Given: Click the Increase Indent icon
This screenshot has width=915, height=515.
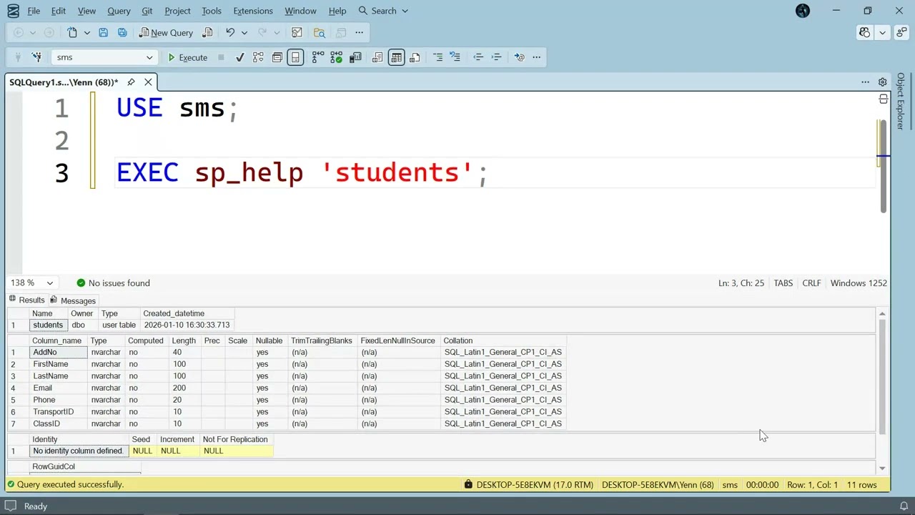Looking at the screenshot, I should tap(497, 57).
